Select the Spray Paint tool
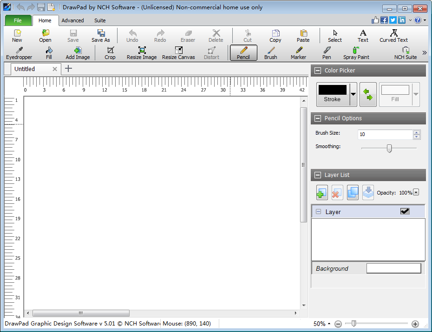Viewport: 432px width, 332px height. 356,53
